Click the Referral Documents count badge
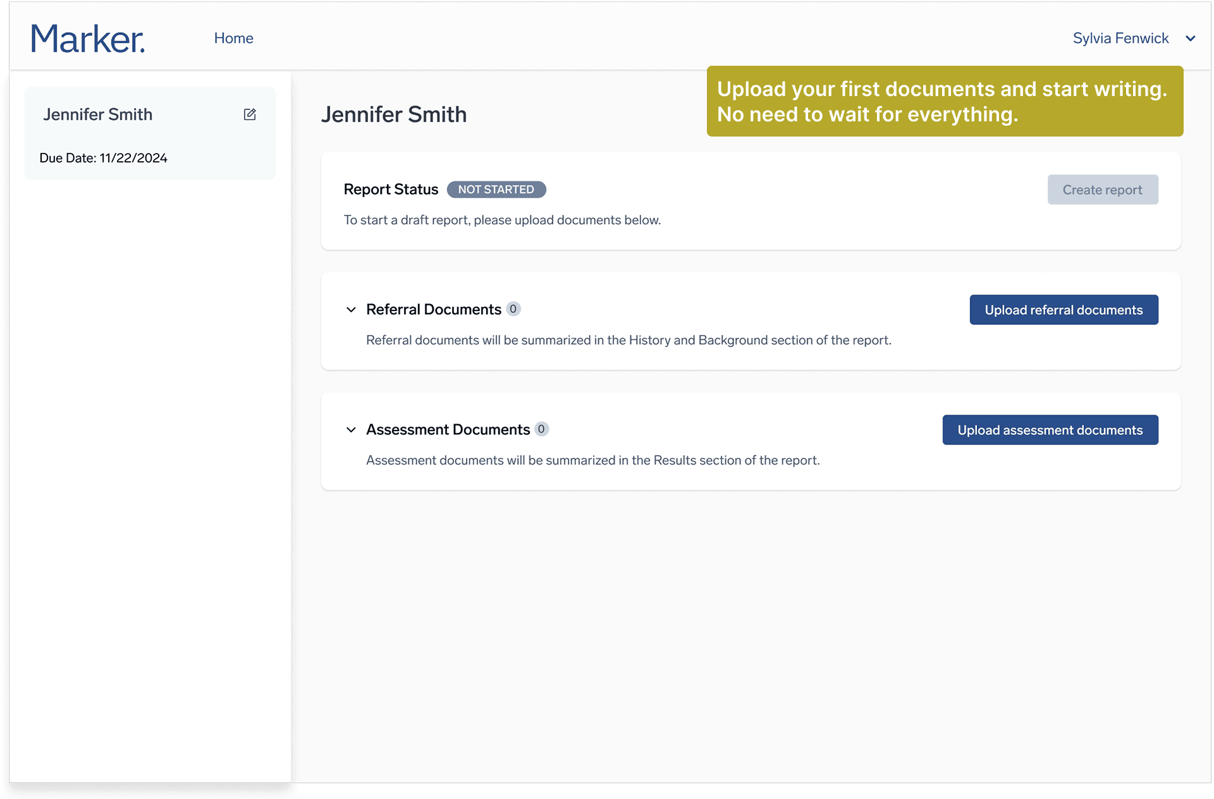Image resolution: width=1214 pixels, height=799 pixels. point(513,309)
